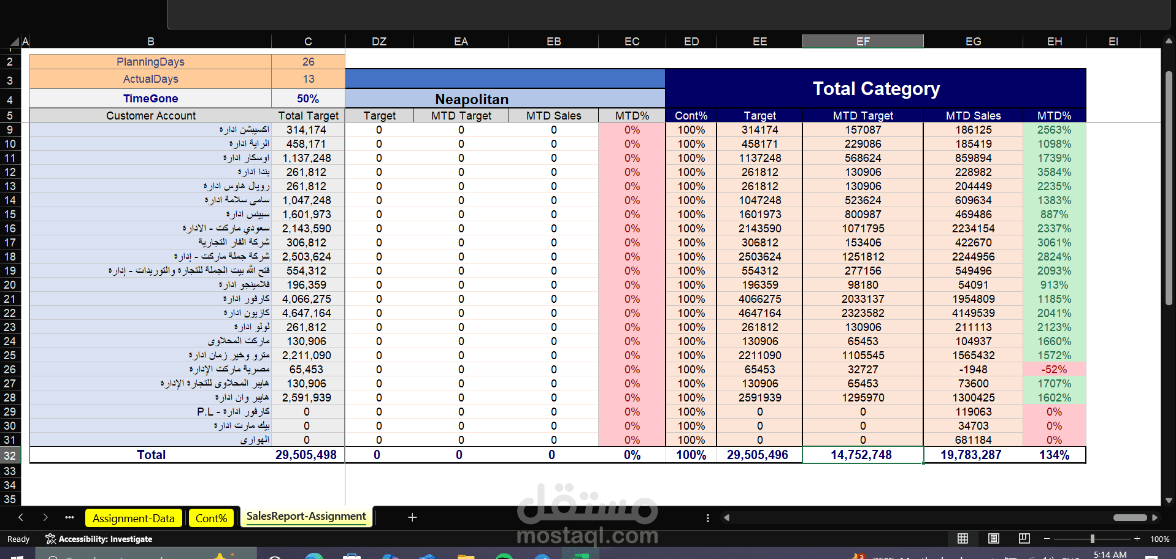Switch to Page Layout view
This screenshot has width=1176, height=559.
[x=994, y=538]
